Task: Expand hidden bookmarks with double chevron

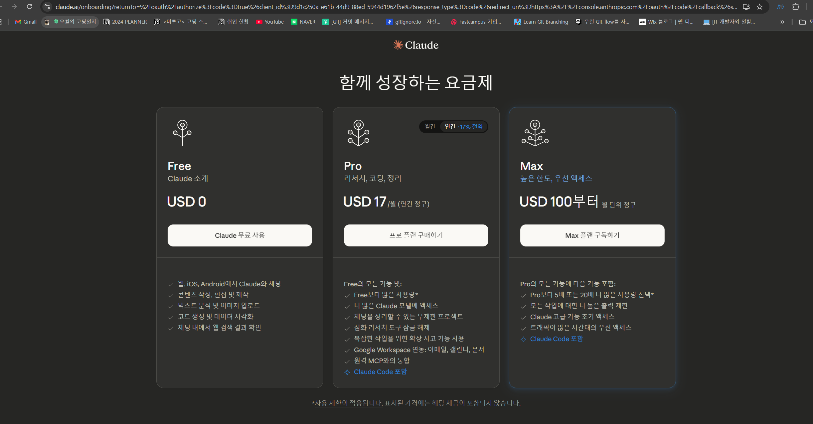Action: tap(782, 22)
